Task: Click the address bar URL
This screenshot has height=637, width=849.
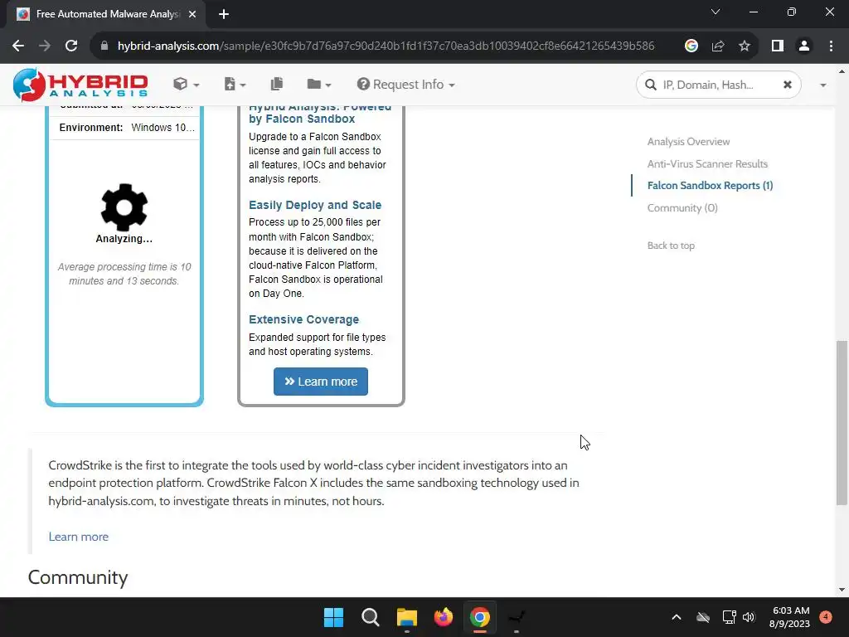Action: tap(386, 46)
